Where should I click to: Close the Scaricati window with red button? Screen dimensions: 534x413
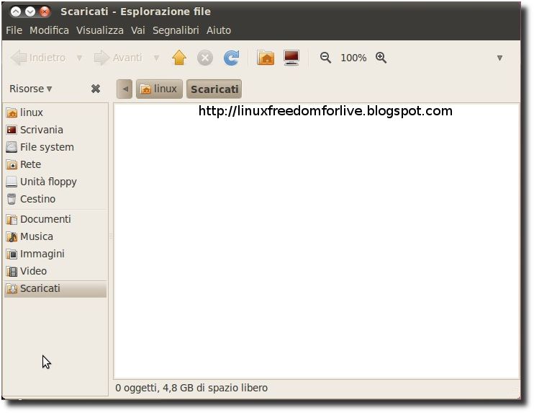pyautogui.click(x=45, y=12)
